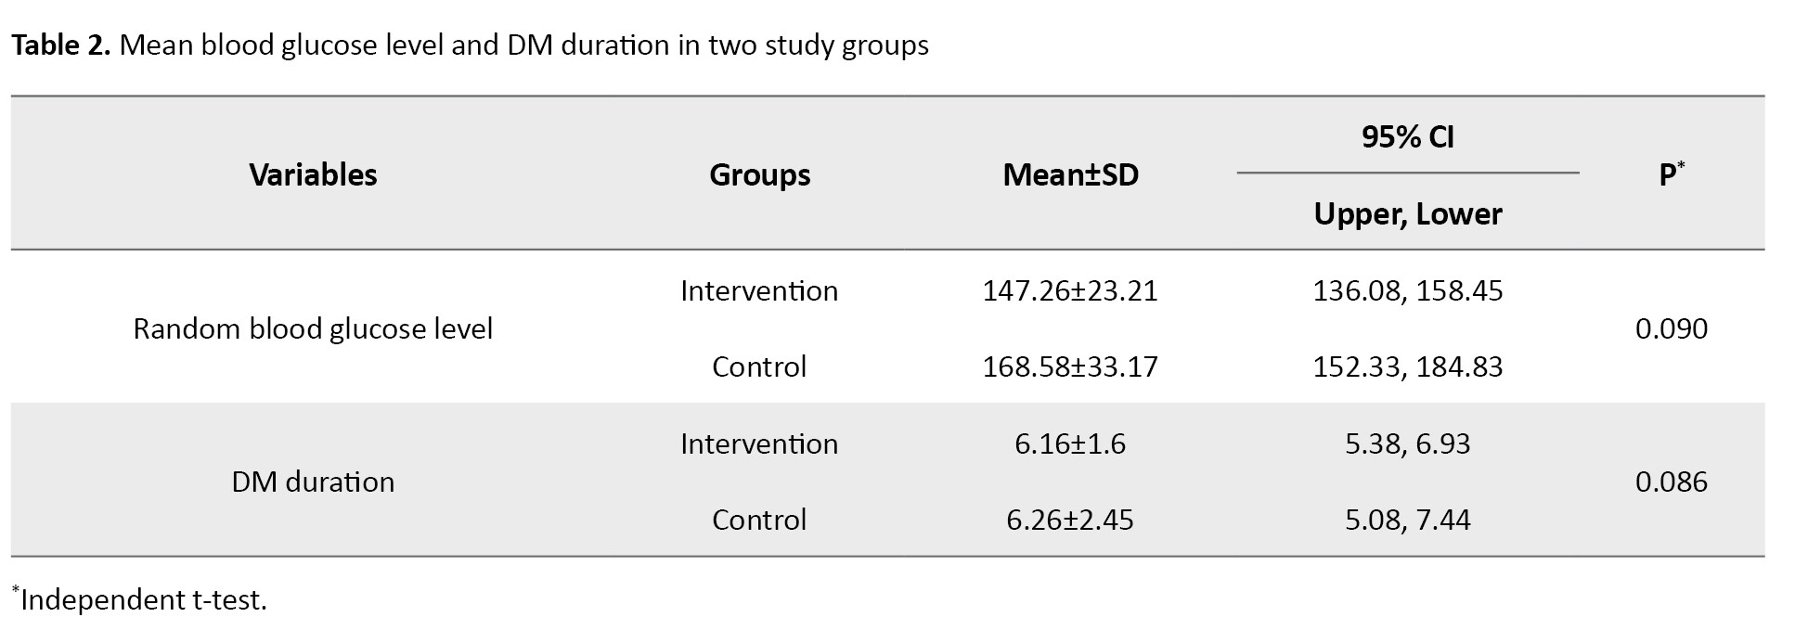Select the 6.26±2.45 mean value
Viewport: 1795px width, 630px height.
(x=1070, y=520)
